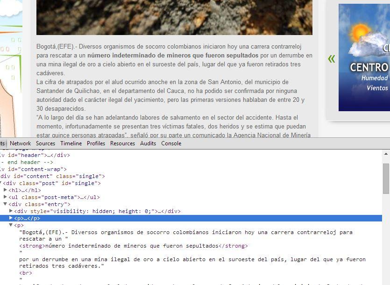The image size is (390, 285).
Task: Open the Resources tab
Action: [x=123, y=143]
